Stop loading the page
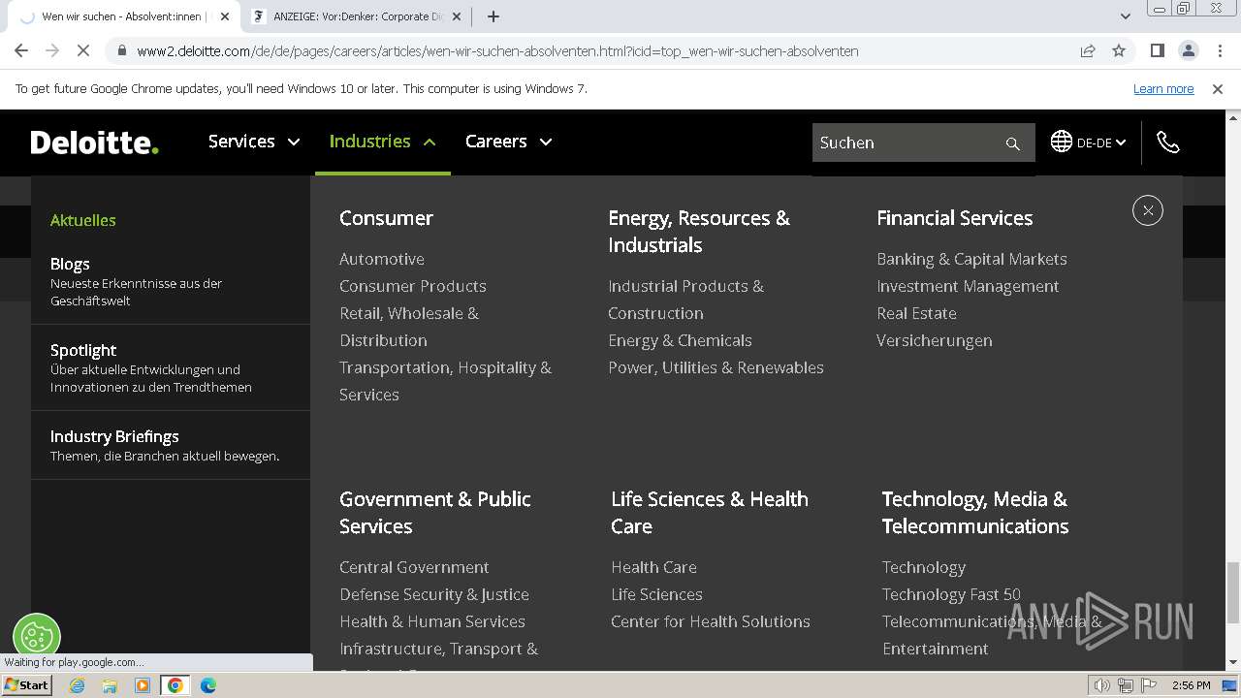This screenshot has height=698, width=1241. [83, 50]
